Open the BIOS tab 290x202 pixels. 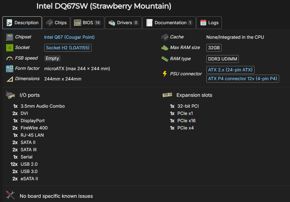[88, 23]
